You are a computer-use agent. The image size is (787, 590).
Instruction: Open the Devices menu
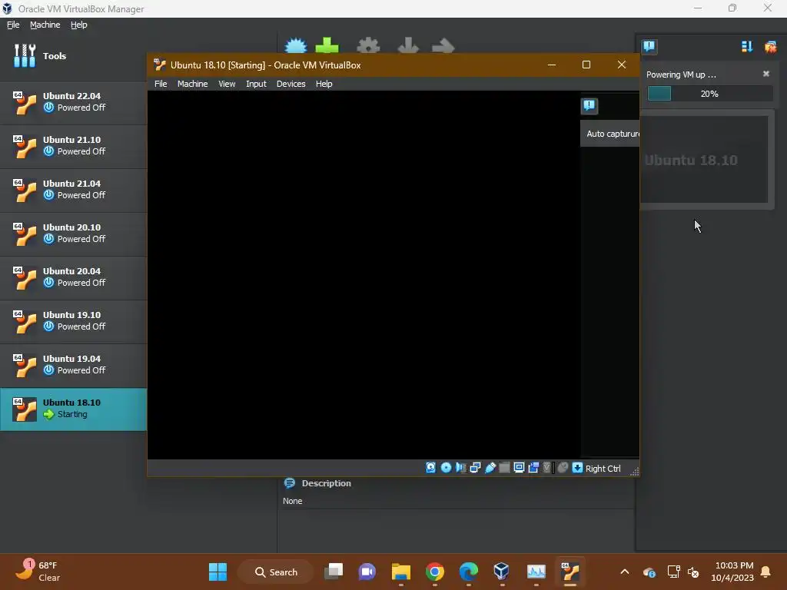click(x=291, y=84)
